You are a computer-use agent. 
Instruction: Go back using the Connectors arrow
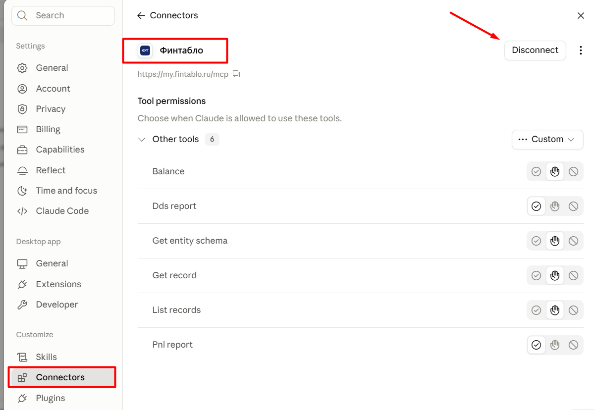(x=141, y=15)
